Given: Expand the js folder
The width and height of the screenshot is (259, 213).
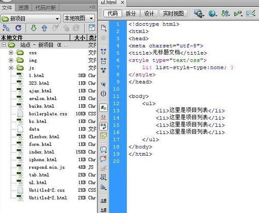Looking at the screenshot, I should 11,68.
